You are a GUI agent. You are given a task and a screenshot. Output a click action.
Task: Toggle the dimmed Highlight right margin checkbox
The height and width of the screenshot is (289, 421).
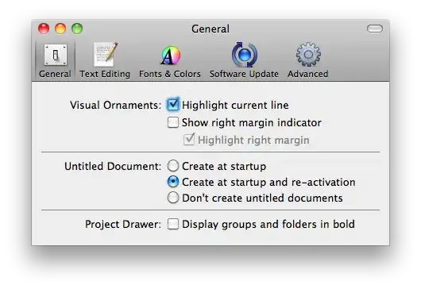click(189, 140)
